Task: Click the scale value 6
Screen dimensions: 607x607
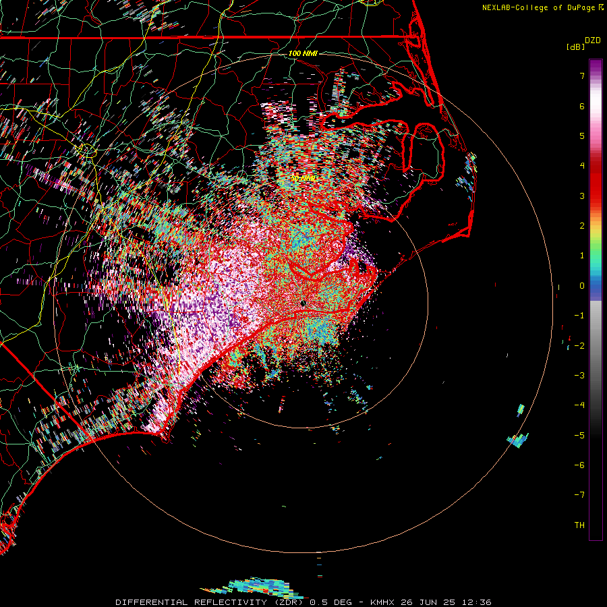Action: coord(582,106)
